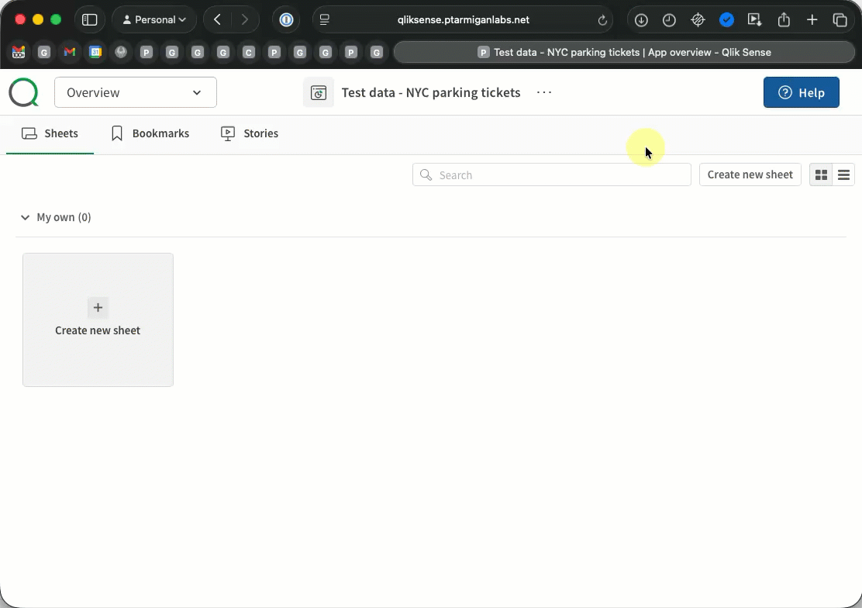Viewport: 862px width, 608px height.
Task: Click the Help button
Action: pyautogui.click(x=801, y=92)
